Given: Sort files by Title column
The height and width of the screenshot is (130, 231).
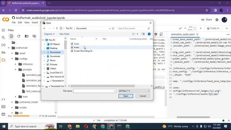Looking at the screenshot, I should click(104, 39).
